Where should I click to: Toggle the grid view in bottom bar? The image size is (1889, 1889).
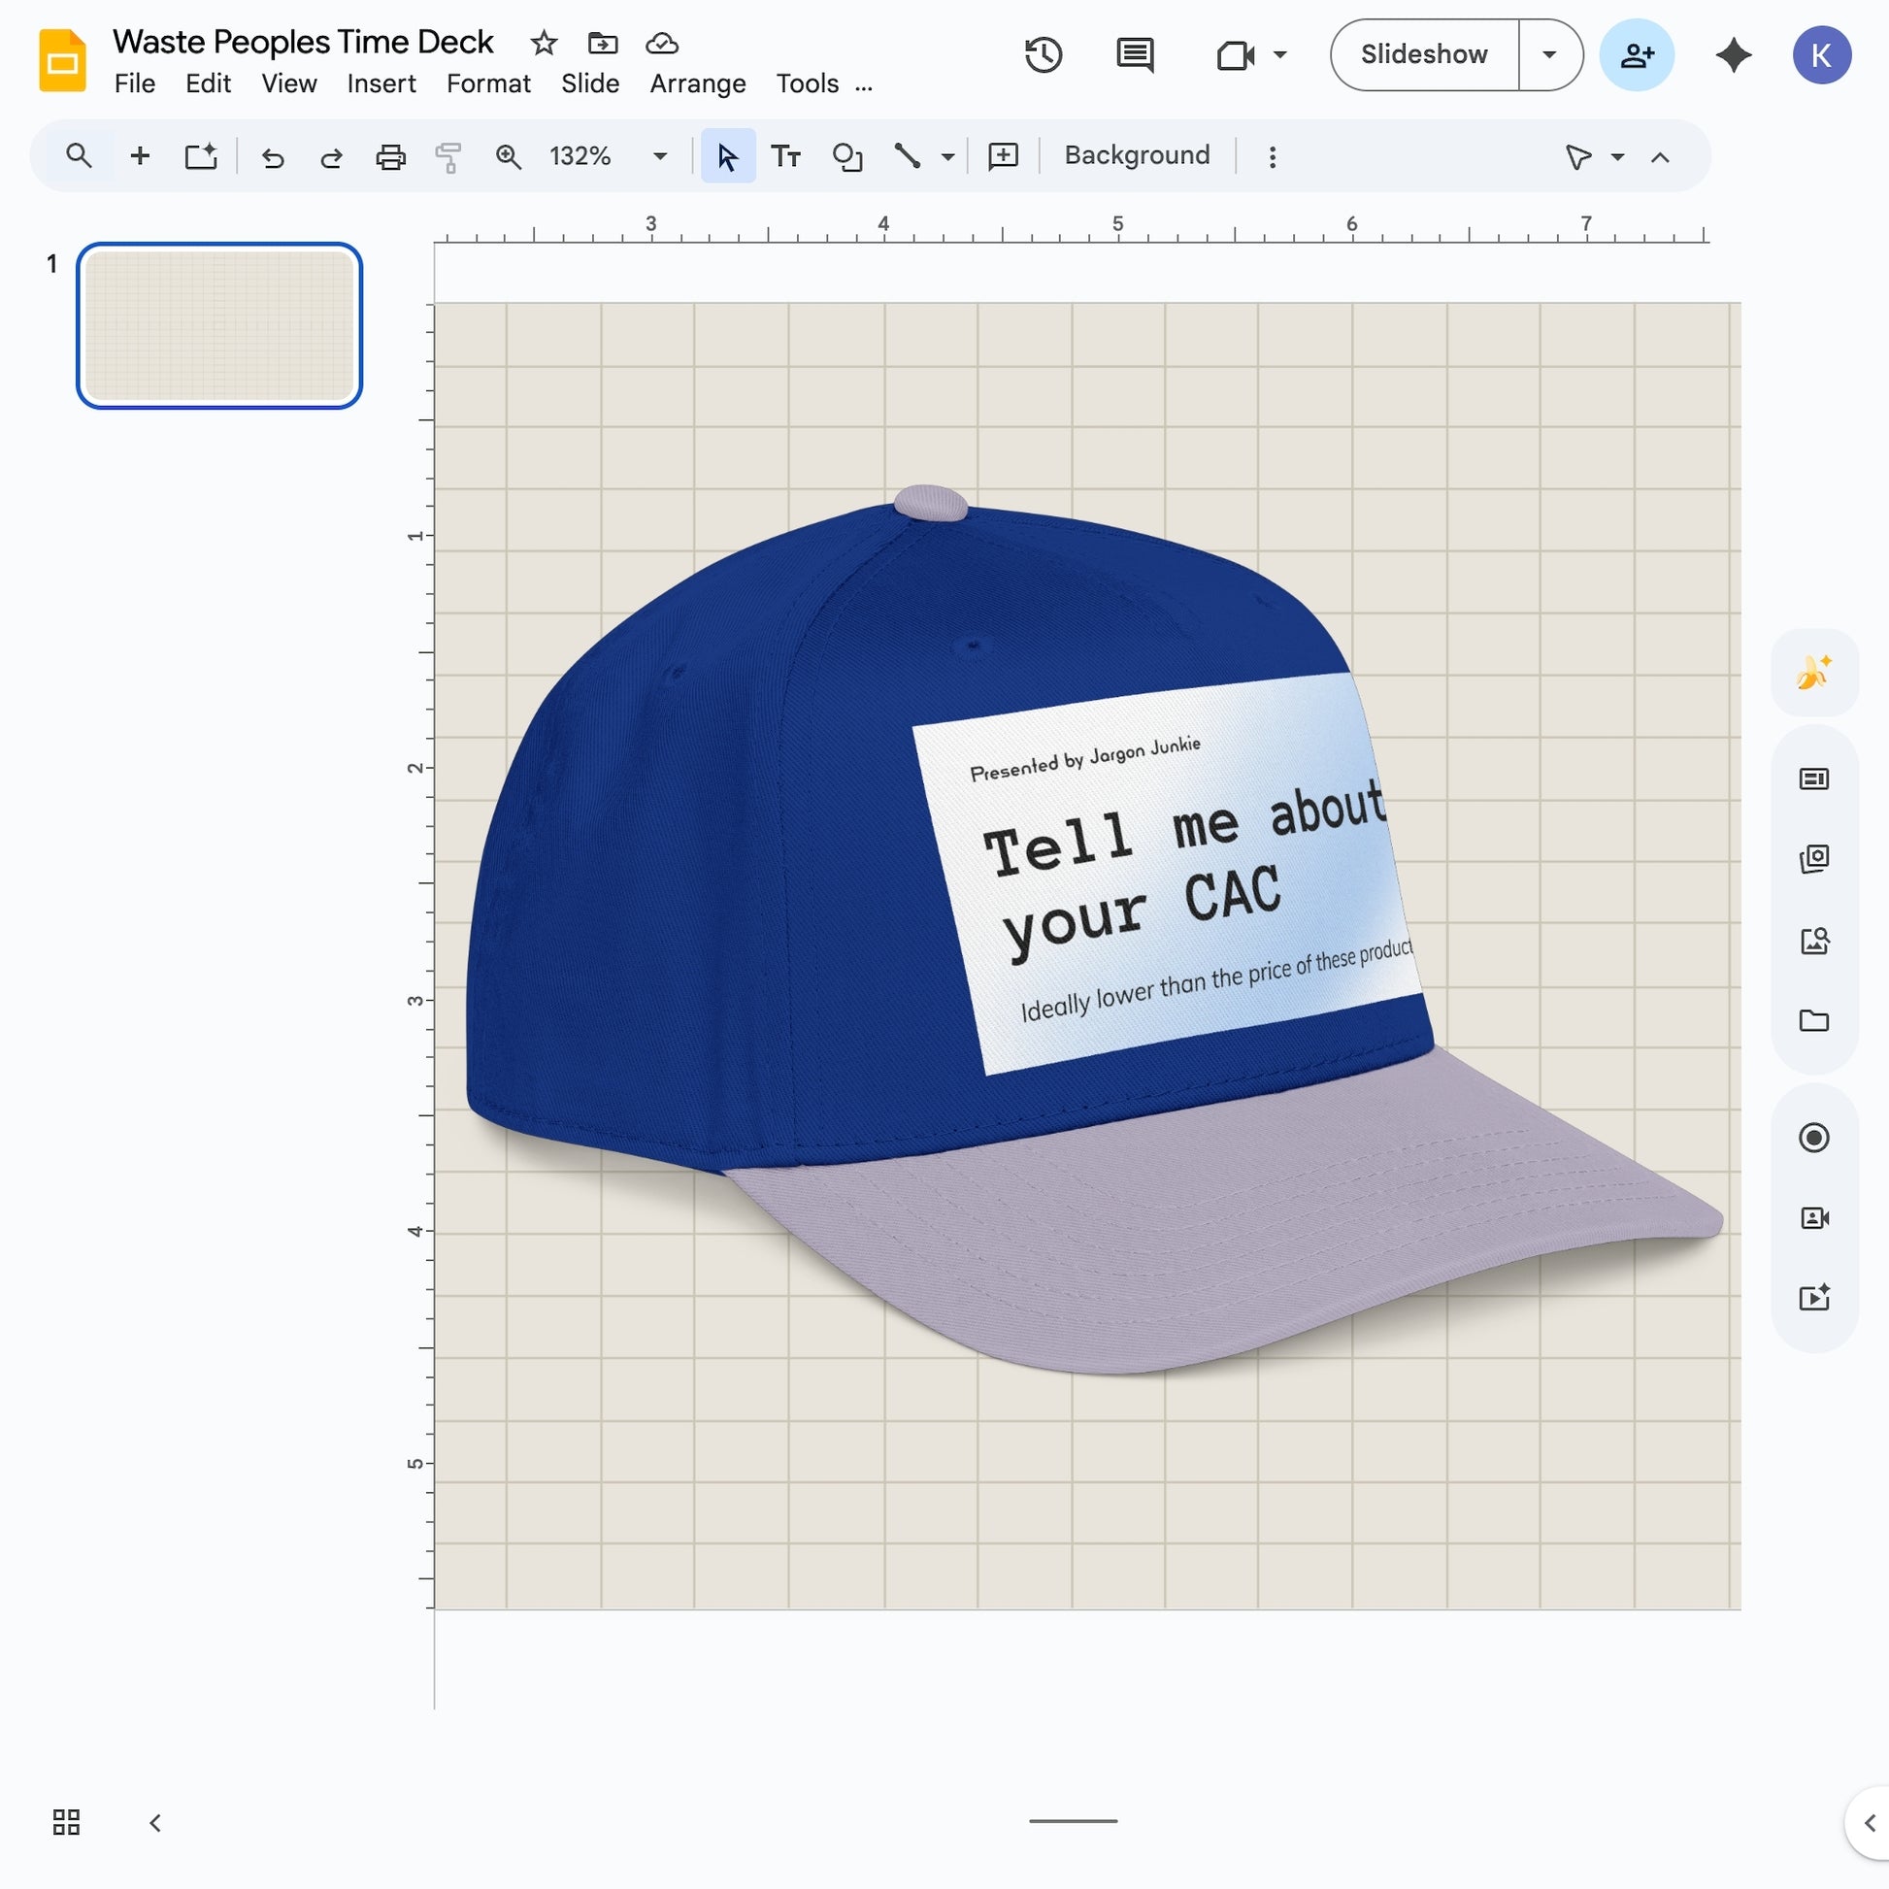coord(64,1820)
